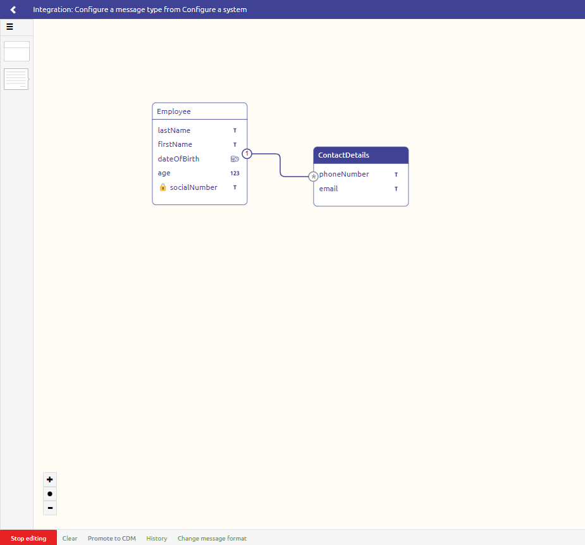Toggle the * multiplicity badge near ContactDetails
Viewport: 585px width, 545px height.
click(314, 176)
